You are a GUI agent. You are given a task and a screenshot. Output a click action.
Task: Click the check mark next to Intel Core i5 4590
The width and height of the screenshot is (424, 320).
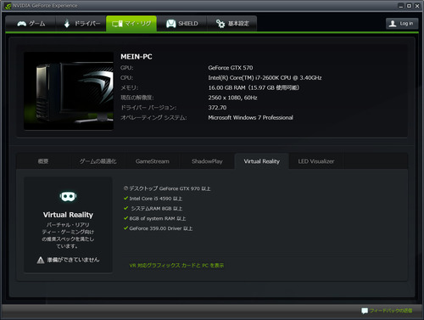pos(126,199)
